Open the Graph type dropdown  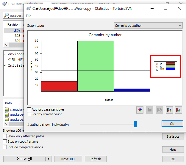[148, 26]
